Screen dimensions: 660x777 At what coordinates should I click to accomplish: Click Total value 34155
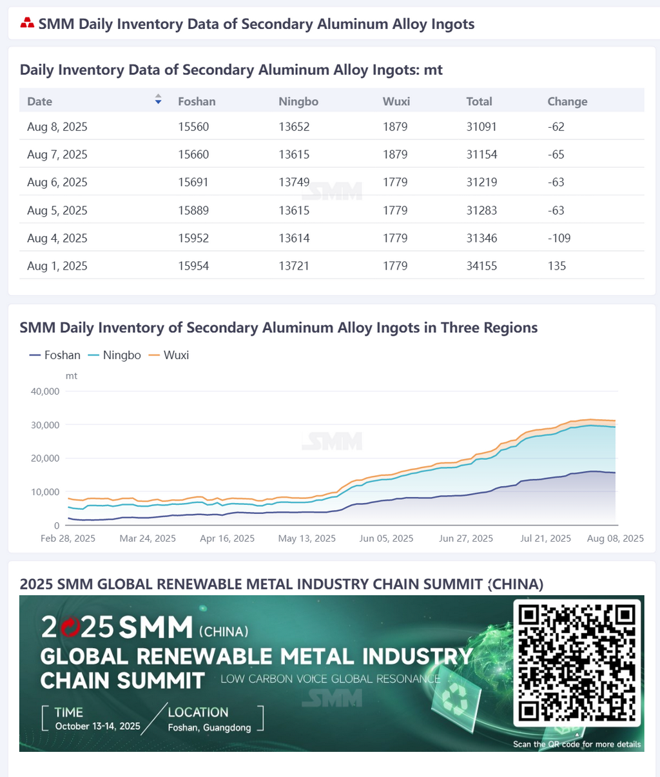481,266
